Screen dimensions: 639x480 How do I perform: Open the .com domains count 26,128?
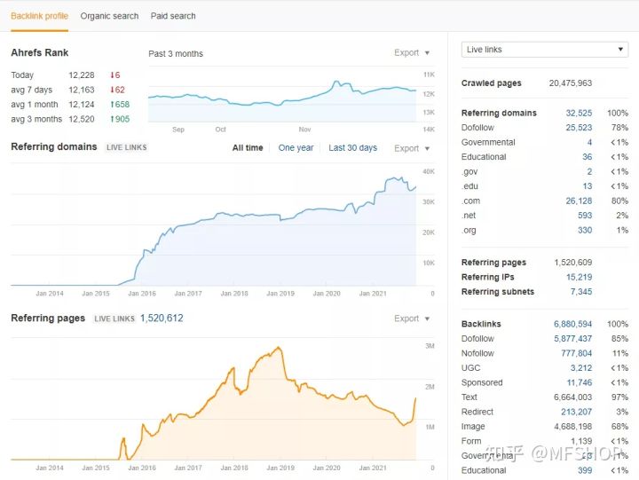(579, 201)
